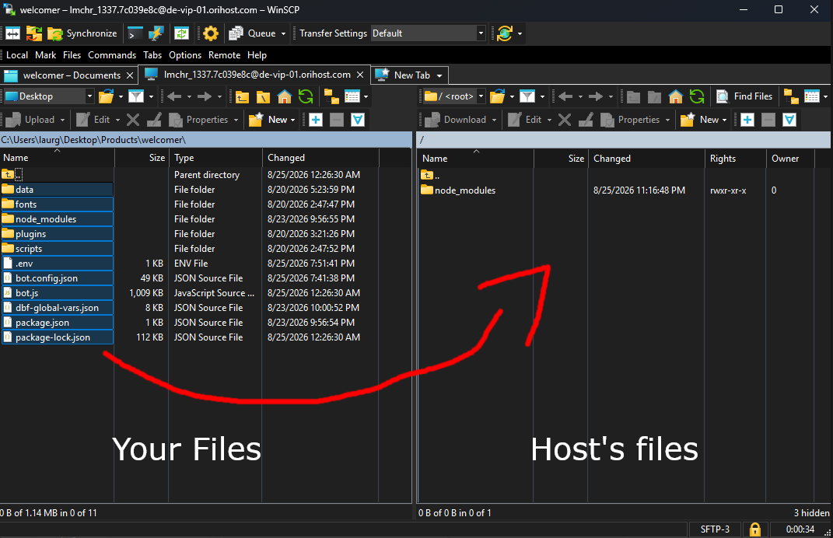This screenshot has width=833, height=538.
Task: Click local panel Edit button
Action: point(93,120)
